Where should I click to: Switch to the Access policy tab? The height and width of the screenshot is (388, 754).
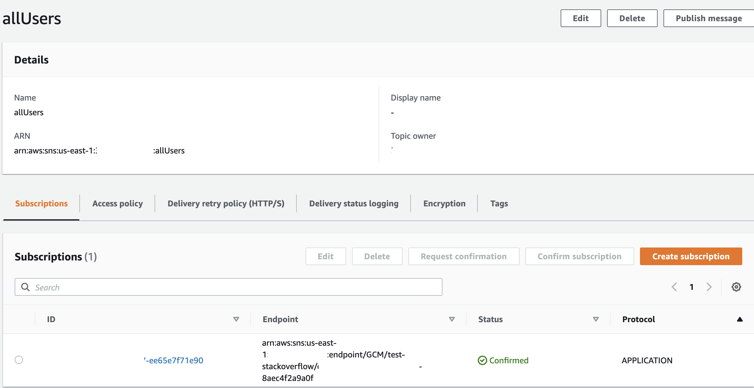pyautogui.click(x=118, y=203)
